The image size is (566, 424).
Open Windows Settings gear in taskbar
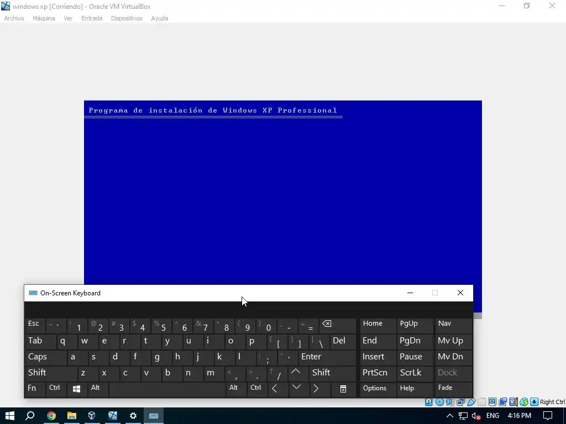click(x=133, y=416)
